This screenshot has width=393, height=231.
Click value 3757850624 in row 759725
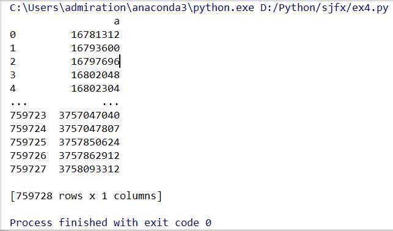[x=89, y=142]
